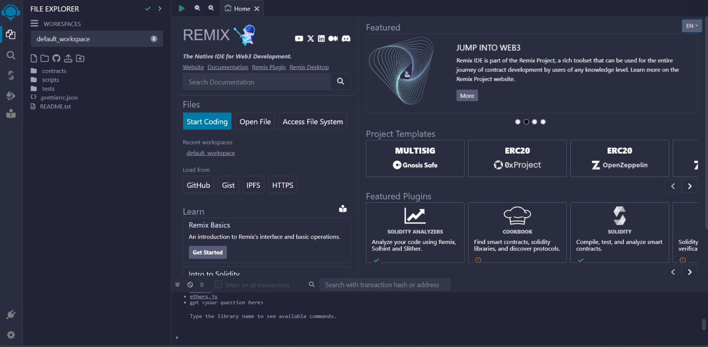Load from IPFS button
Screen dimensions: 708x347
click(253, 185)
